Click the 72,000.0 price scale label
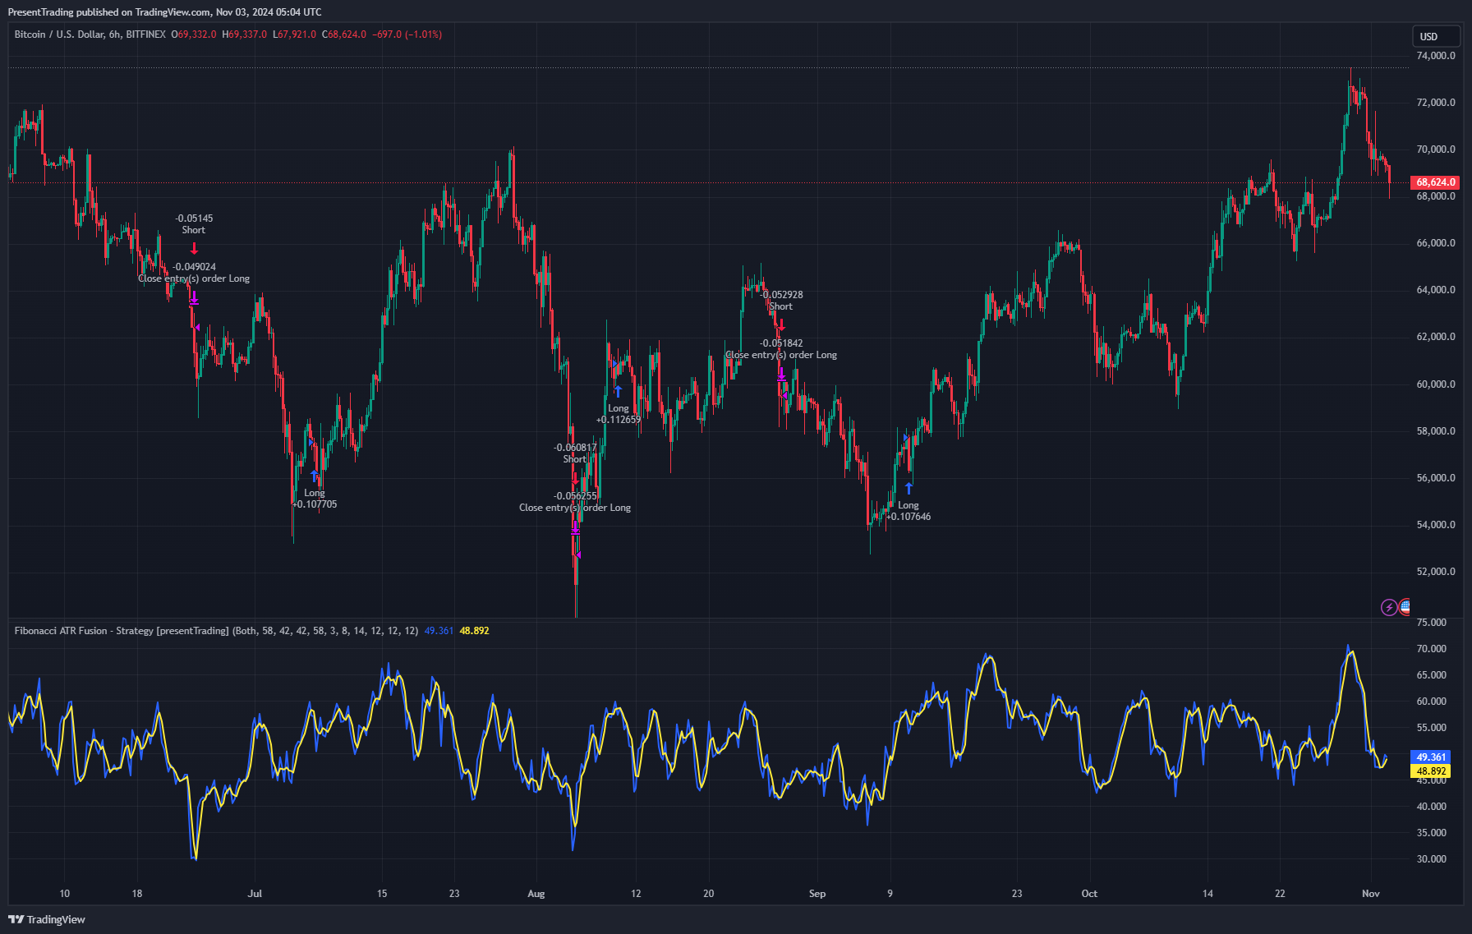The image size is (1472, 934). point(1436,103)
